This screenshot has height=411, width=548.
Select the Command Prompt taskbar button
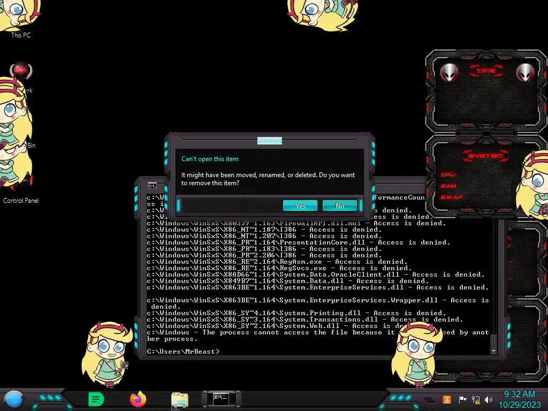[221, 399]
